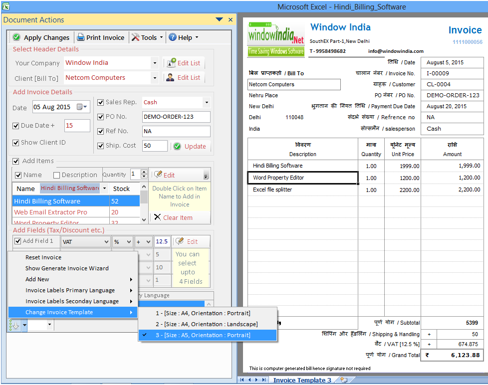The width and height of the screenshot is (488, 385).
Task: Click the VAT percentage value 12.5 field
Action: (x=162, y=242)
